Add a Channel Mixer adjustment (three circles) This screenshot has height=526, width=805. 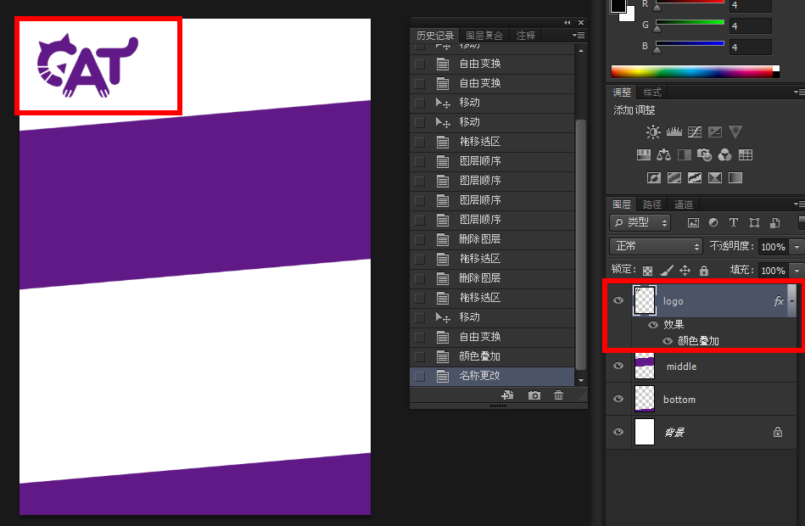coord(725,154)
